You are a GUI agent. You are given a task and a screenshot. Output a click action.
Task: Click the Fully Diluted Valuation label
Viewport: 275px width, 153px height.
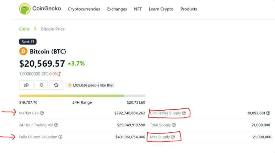pos(38,137)
